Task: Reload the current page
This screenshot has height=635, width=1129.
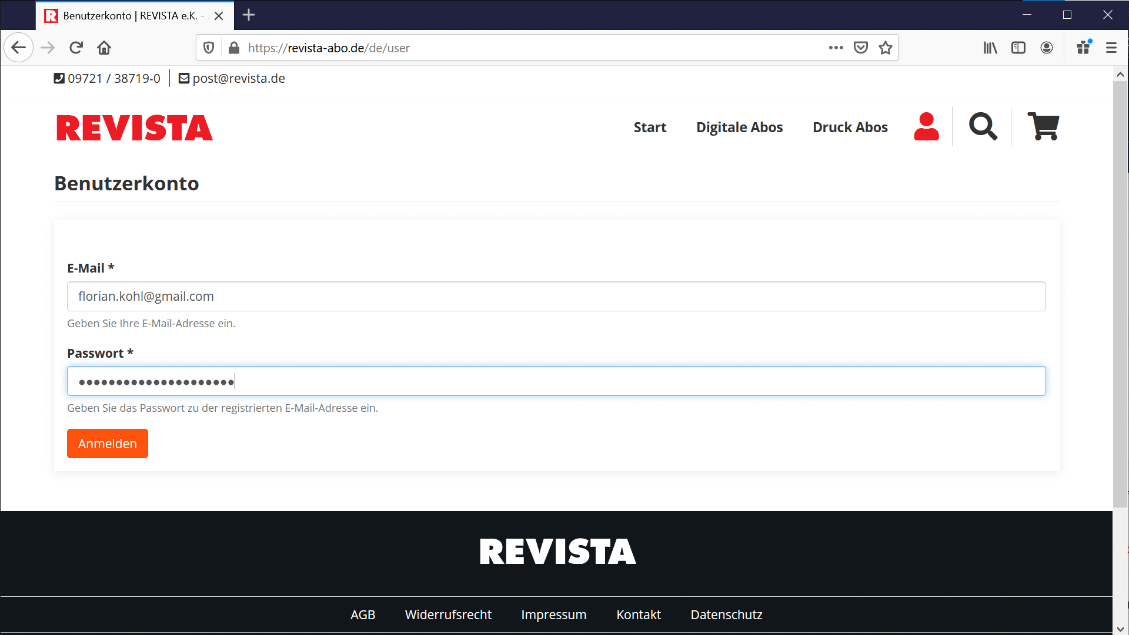Action: (x=76, y=48)
